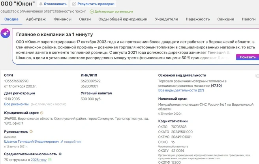The image size is (259, 164).
Task: Click the clock icon next to Руководитель
Action: (31, 132)
